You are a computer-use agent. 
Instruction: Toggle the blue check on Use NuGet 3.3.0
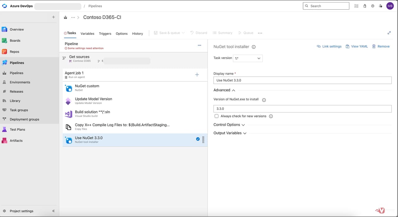198,139
